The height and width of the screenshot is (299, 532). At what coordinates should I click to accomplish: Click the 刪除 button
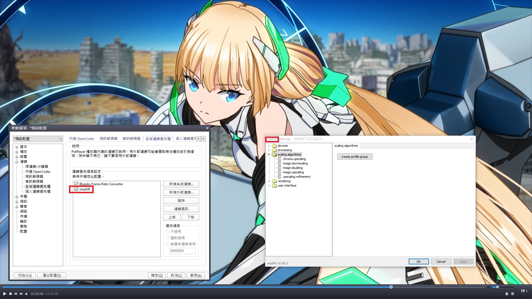(x=181, y=201)
